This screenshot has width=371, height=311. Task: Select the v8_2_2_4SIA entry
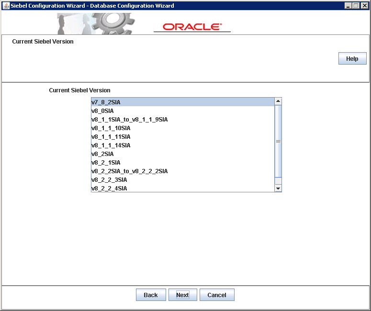pyautogui.click(x=183, y=188)
